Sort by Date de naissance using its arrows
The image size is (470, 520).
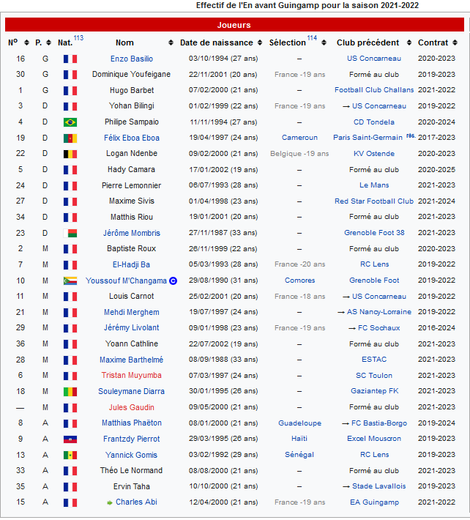259,43
